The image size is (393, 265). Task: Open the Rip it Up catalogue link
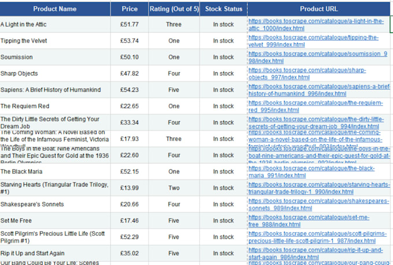click(x=316, y=253)
